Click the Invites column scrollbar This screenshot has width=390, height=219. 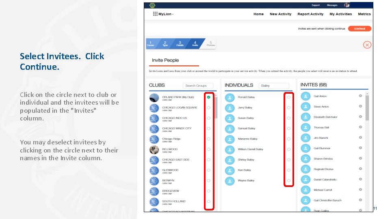pyautogui.click(x=367, y=108)
